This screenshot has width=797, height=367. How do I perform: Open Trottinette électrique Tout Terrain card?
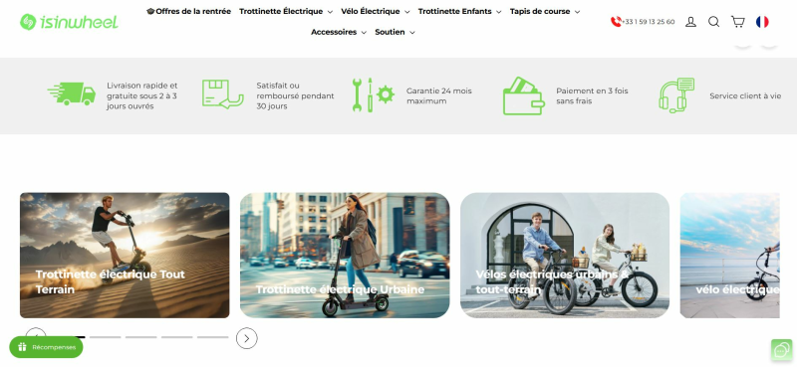125,256
